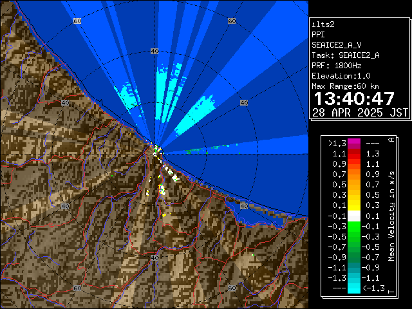Image resolution: width=412 pixels, height=309 pixels.
Task: Click the '<-1.3' label in the legend
Action: (374, 288)
